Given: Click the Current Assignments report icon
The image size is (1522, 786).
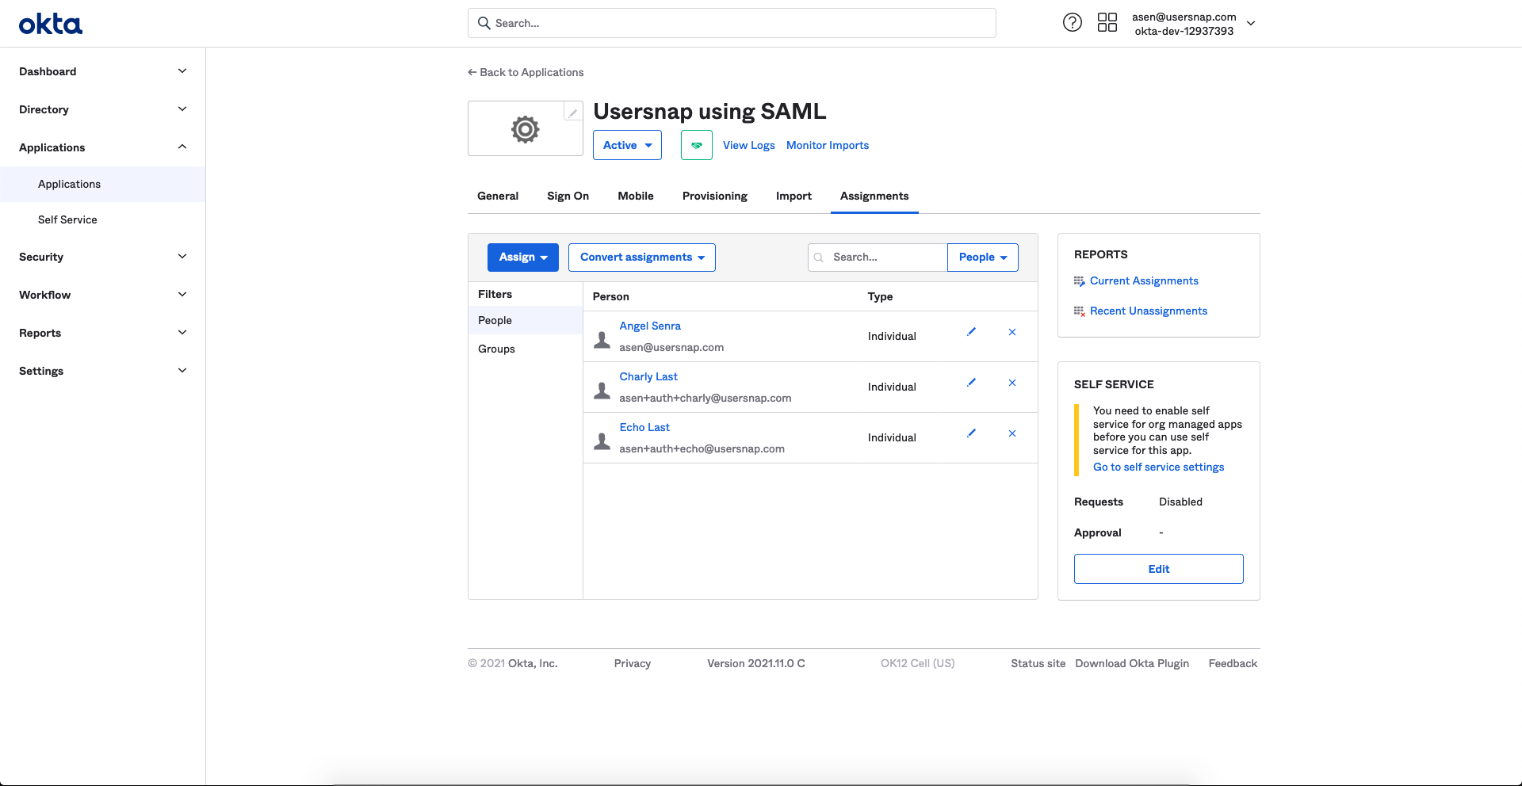Looking at the screenshot, I should tap(1080, 281).
